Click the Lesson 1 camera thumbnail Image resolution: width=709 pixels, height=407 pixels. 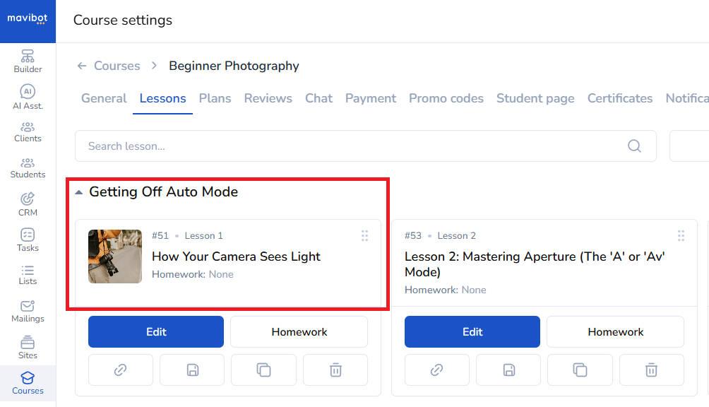[x=115, y=256]
